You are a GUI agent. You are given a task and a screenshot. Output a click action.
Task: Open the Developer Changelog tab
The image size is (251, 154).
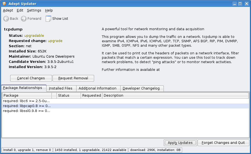[x=142, y=88]
